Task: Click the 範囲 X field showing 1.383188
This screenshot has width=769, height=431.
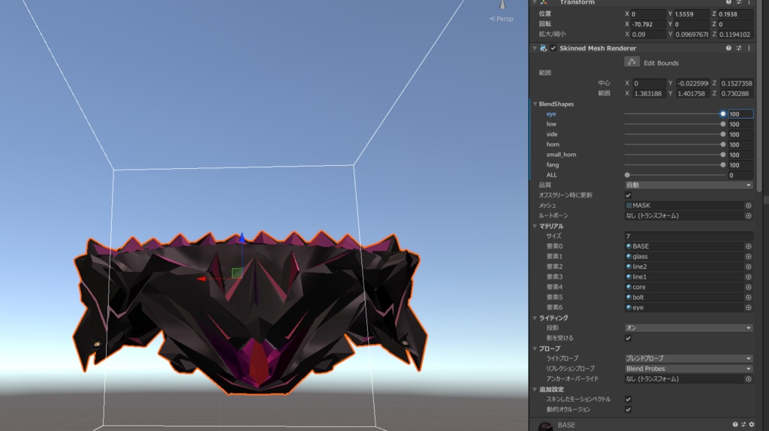Action: tap(648, 94)
